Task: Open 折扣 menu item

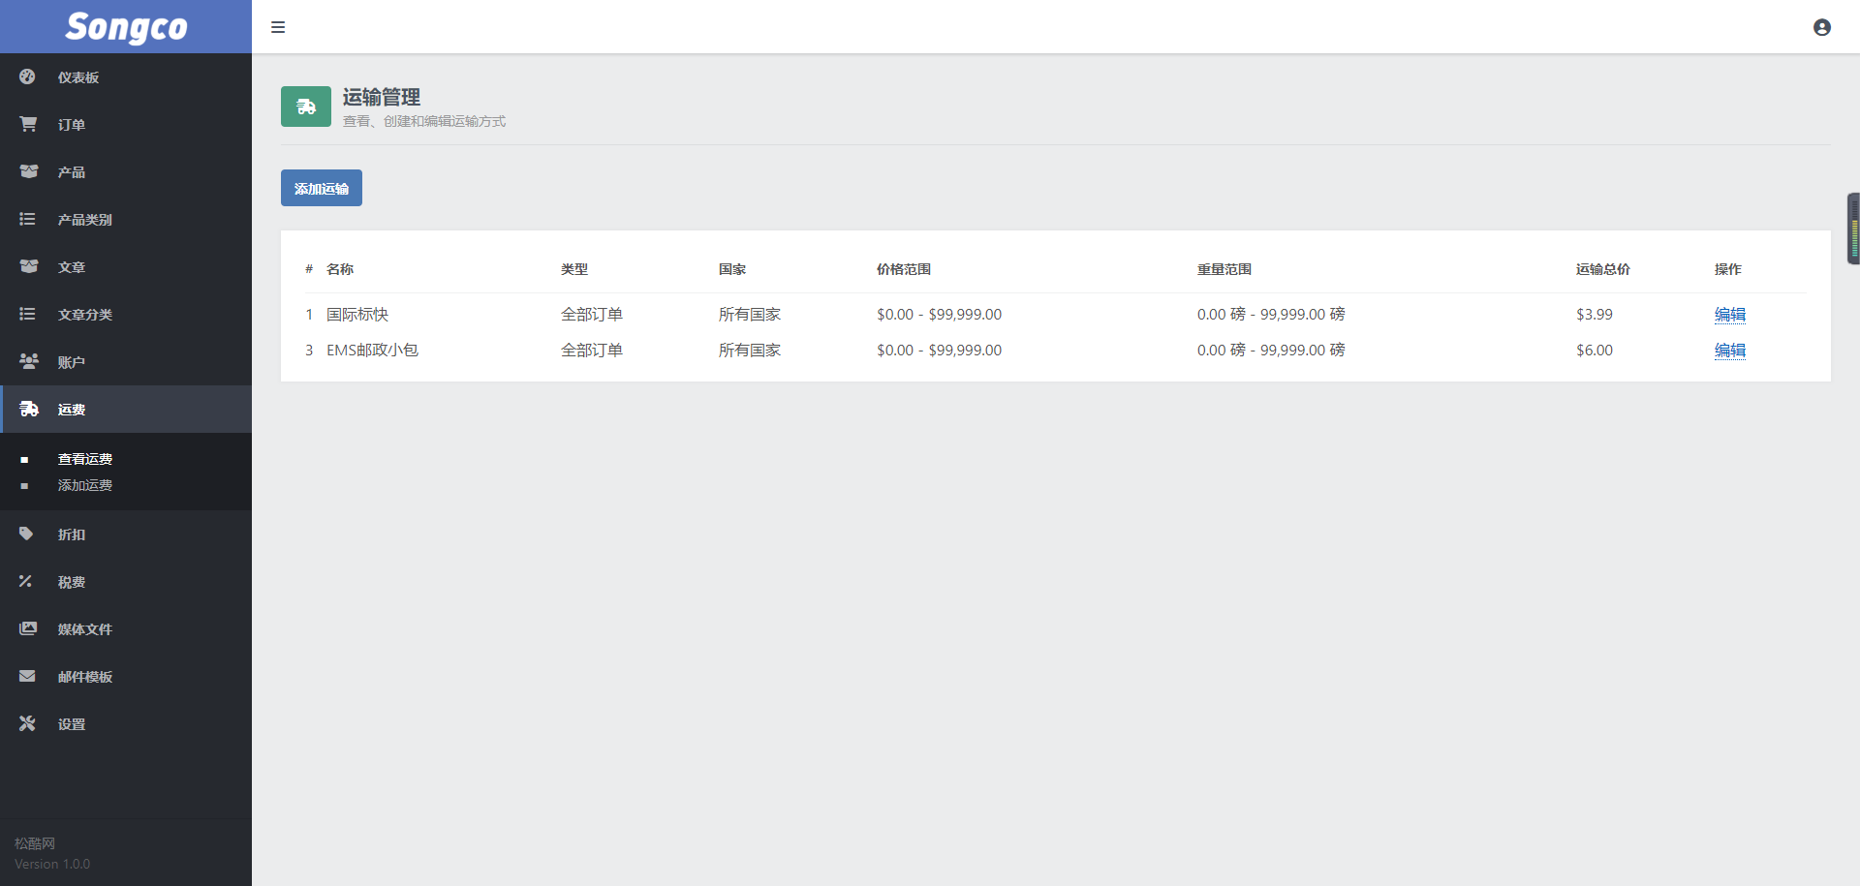Action: click(x=126, y=535)
